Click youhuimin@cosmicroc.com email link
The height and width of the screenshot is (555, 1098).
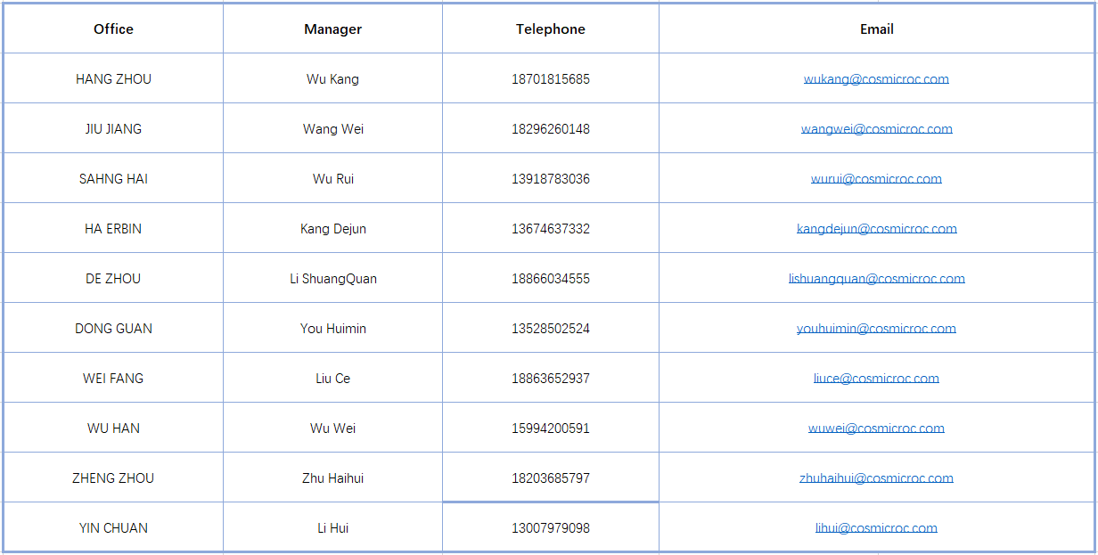[x=876, y=328]
